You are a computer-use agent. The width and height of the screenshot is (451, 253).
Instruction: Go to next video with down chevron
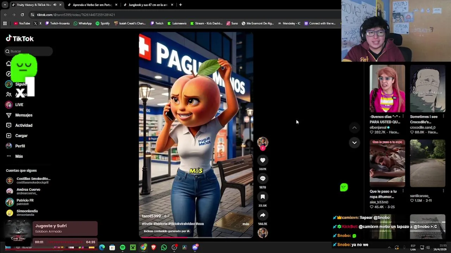pyautogui.click(x=354, y=143)
